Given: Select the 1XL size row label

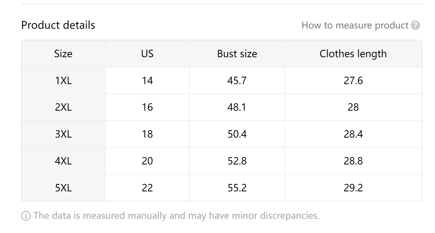Looking at the screenshot, I should (x=63, y=80).
